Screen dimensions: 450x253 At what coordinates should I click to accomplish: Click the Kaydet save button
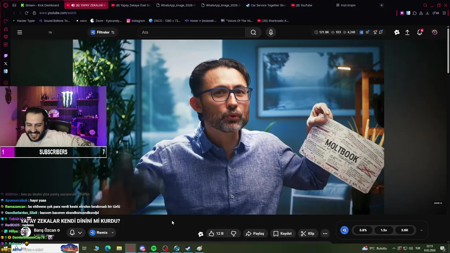pyautogui.click(x=283, y=234)
